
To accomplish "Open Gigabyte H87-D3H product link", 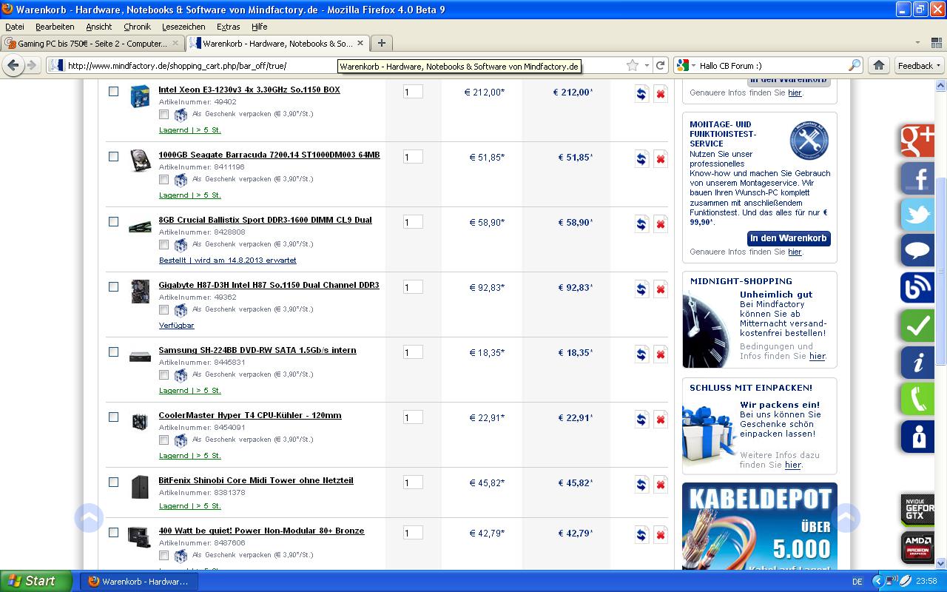I will pyautogui.click(x=269, y=285).
